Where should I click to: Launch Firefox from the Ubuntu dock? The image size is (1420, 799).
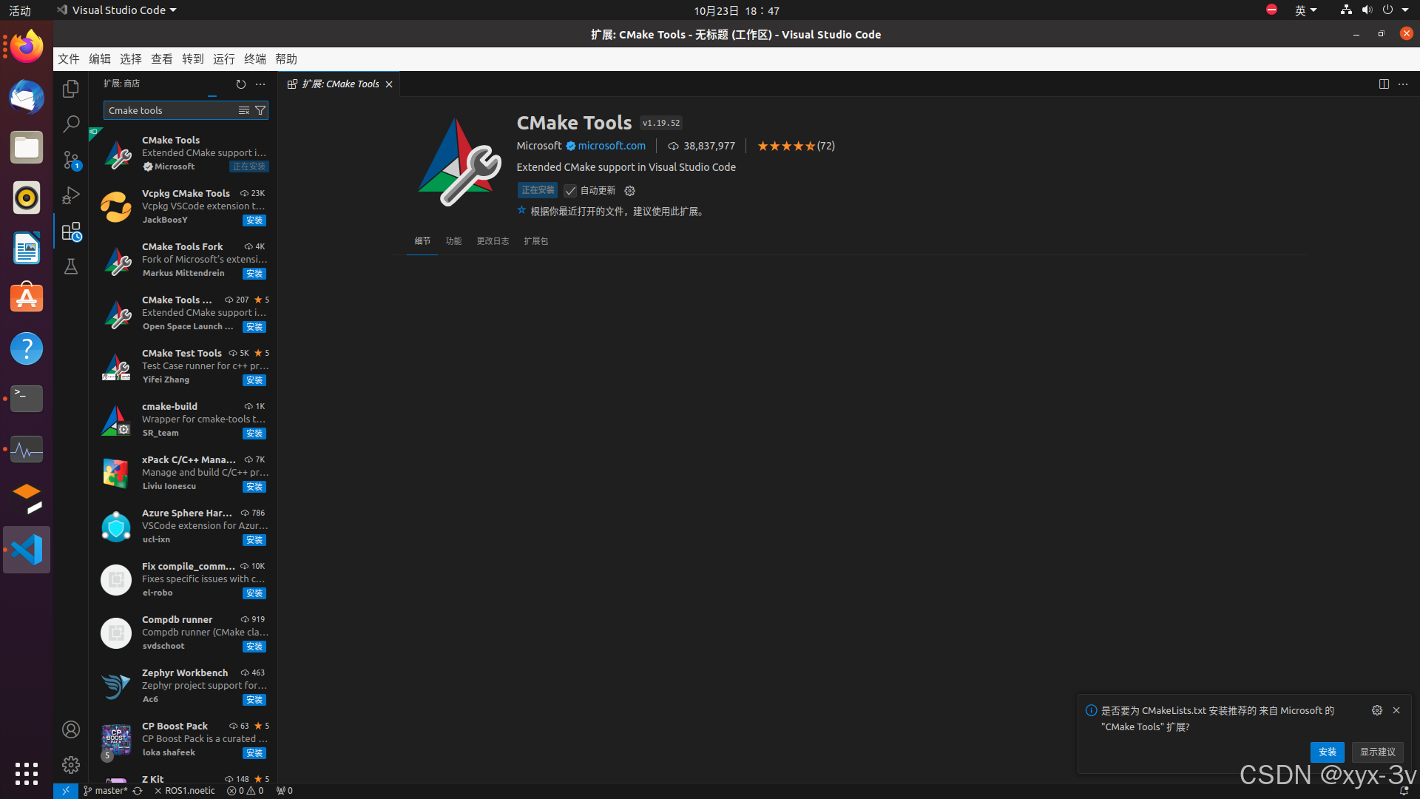pyautogui.click(x=27, y=47)
